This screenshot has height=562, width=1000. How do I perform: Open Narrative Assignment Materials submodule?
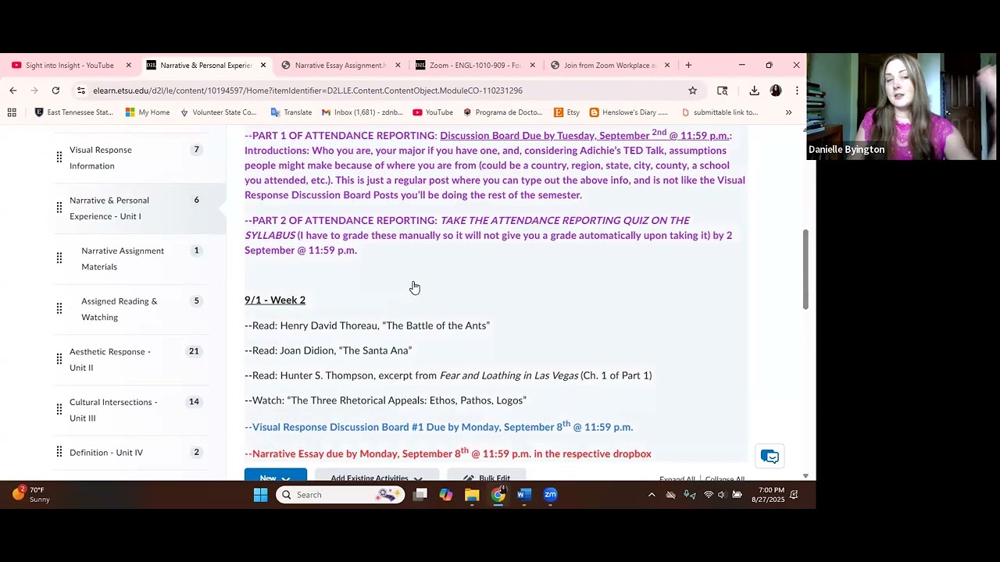tap(123, 258)
